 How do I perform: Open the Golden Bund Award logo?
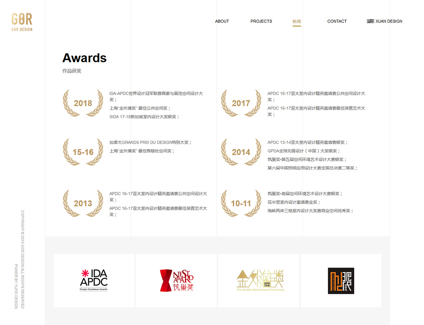259,281
